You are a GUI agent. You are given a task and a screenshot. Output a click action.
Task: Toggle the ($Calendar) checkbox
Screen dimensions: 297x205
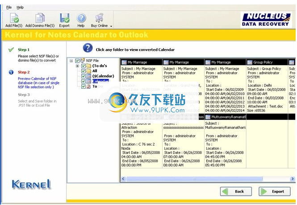point(84,76)
